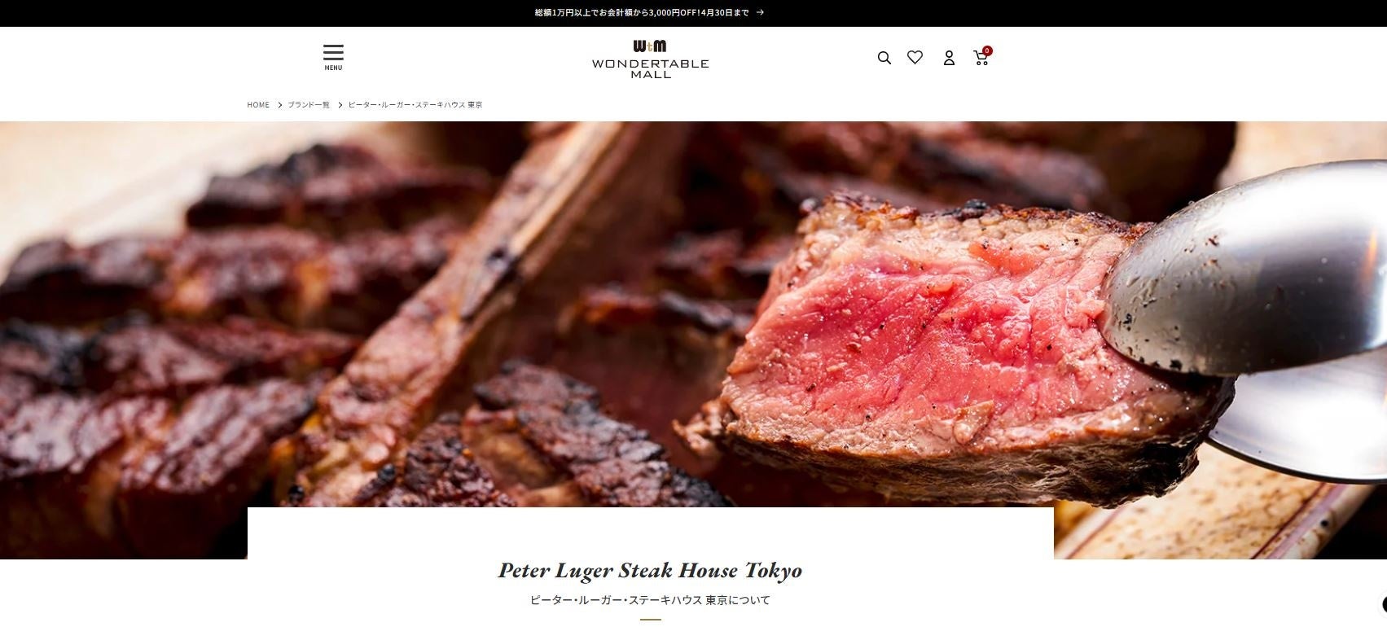Open the wishlist heart icon
The height and width of the screenshot is (627, 1387).
915,58
